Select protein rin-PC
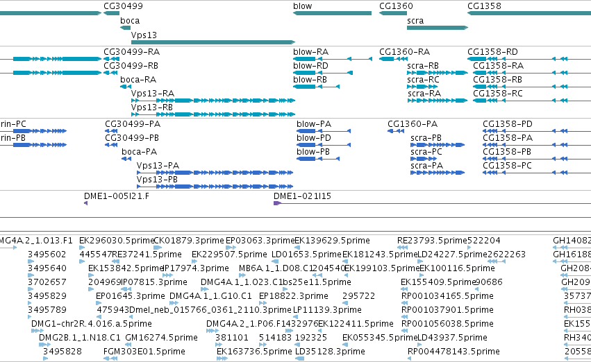The width and height of the screenshot is (591, 362). click(x=13, y=124)
